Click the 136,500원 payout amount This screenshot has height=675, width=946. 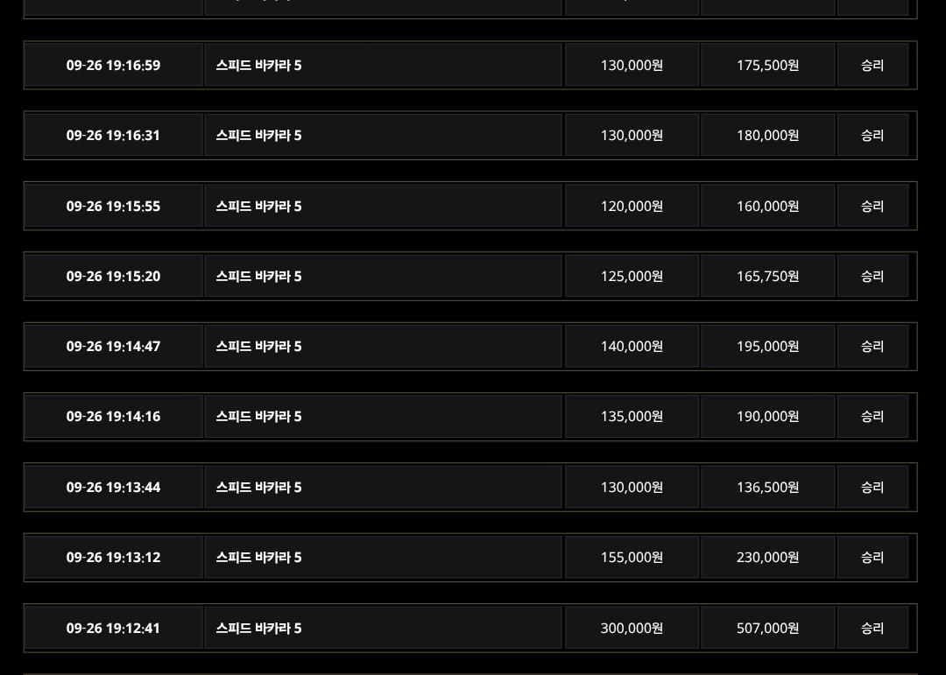(x=767, y=488)
